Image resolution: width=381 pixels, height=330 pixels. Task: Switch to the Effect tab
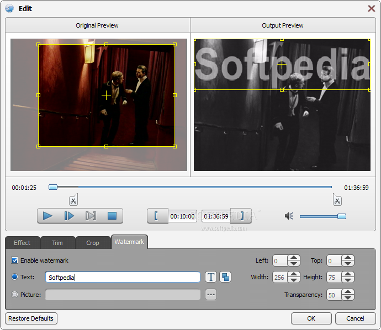22,243
